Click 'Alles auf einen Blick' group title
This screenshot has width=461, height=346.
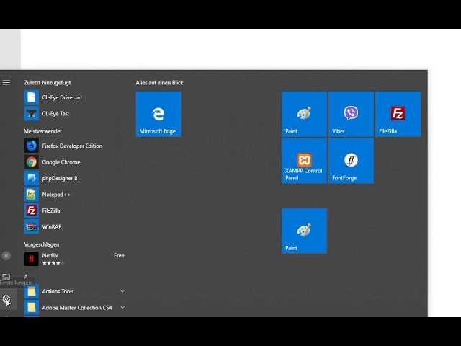159,83
